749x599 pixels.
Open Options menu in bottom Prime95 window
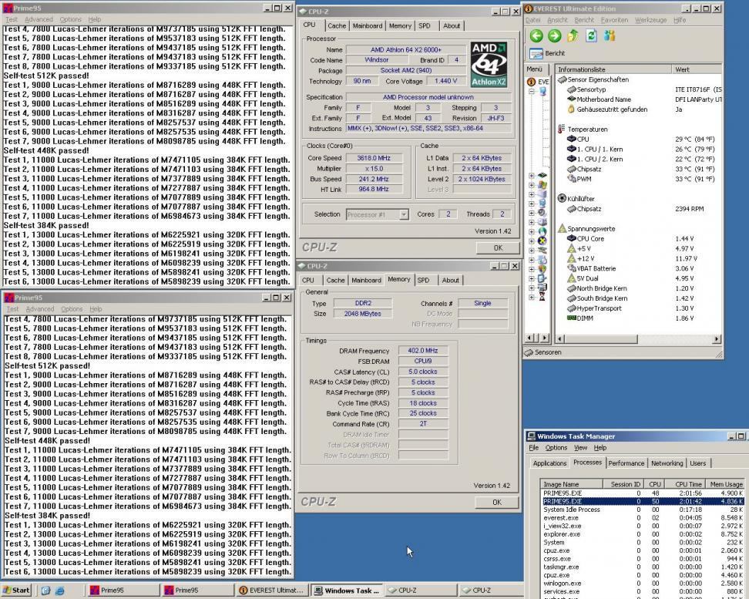72,309
